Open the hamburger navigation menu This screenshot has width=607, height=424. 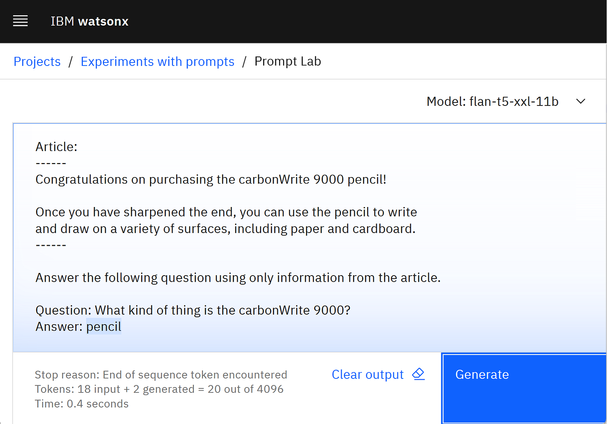click(20, 21)
